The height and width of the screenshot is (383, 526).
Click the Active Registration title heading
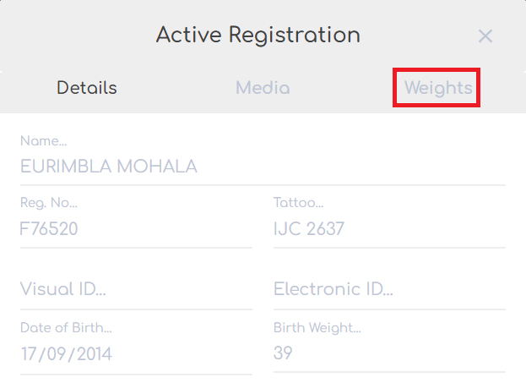pyautogui.click(x=258, y=36)
